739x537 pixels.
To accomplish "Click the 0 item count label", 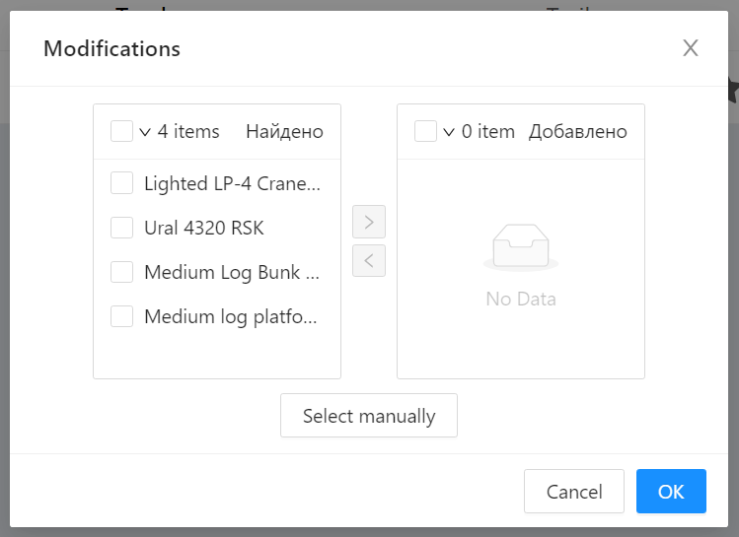I will click(488, 131).
